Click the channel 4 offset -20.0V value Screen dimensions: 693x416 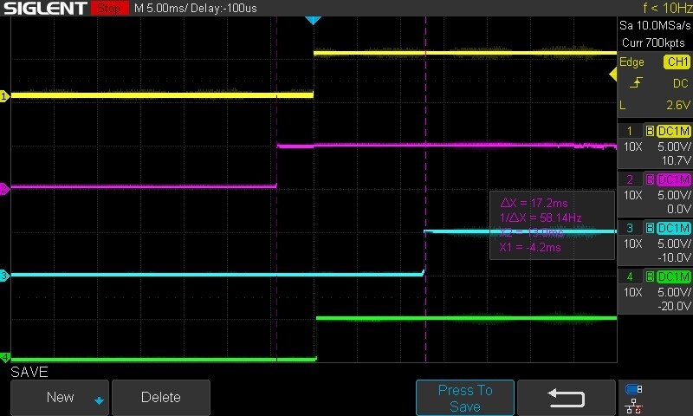(674, 306)
